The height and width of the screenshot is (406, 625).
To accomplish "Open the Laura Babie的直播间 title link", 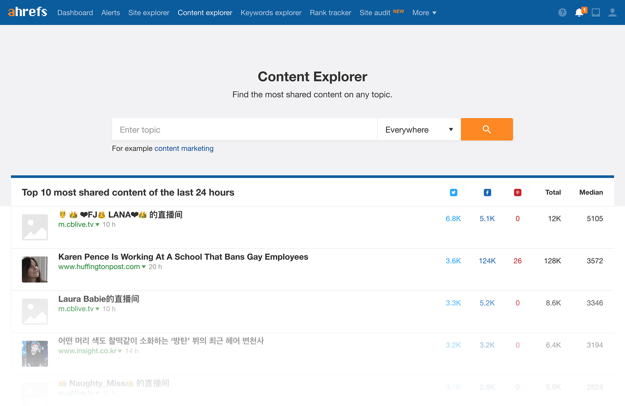I will pyautogui.click(x=98, y=299).
